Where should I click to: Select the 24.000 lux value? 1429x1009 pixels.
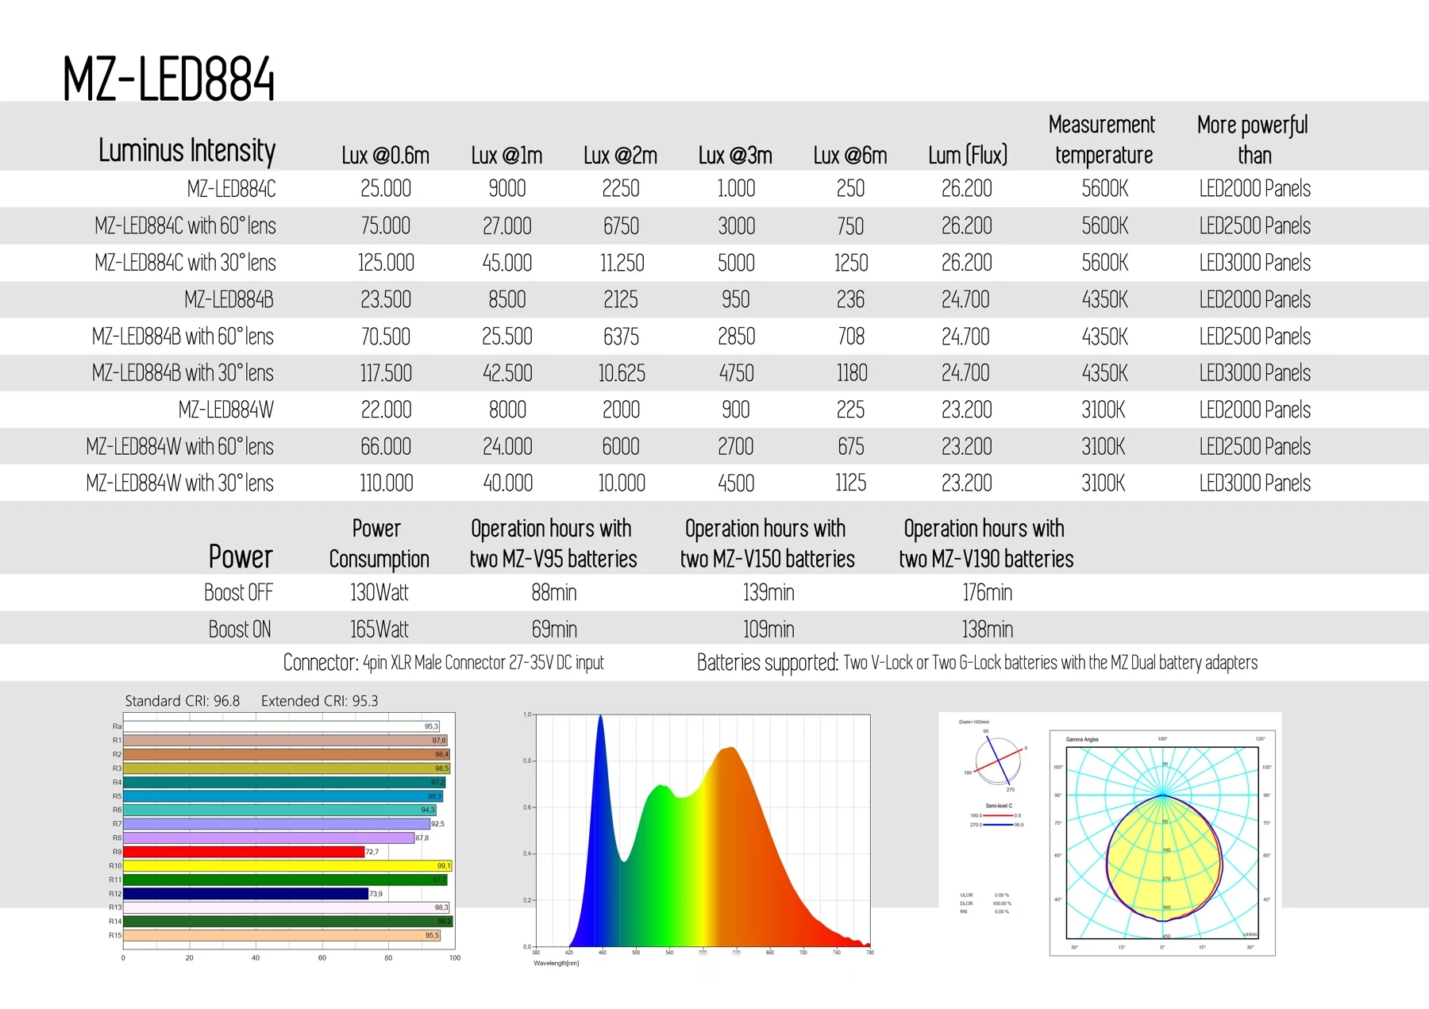pyautogui.click(x=507, y=446)
